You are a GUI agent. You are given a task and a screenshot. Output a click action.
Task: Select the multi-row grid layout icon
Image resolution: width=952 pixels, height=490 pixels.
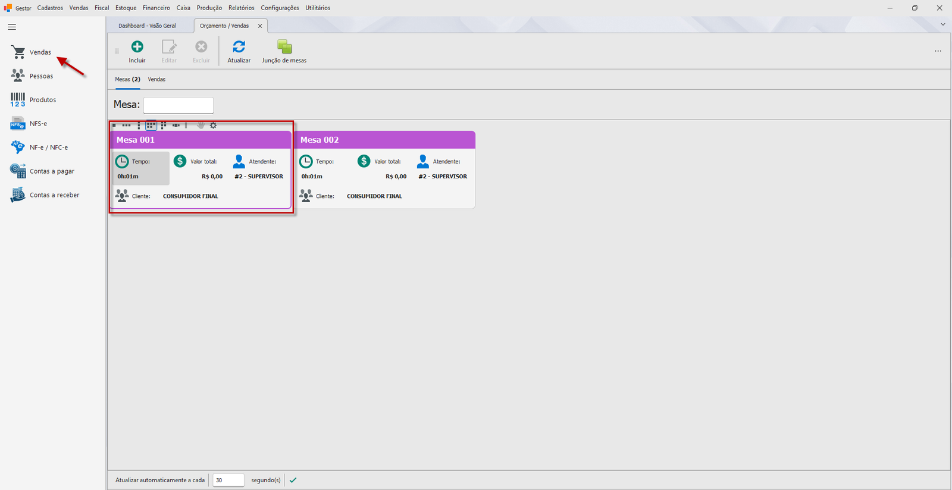point(151,125)
